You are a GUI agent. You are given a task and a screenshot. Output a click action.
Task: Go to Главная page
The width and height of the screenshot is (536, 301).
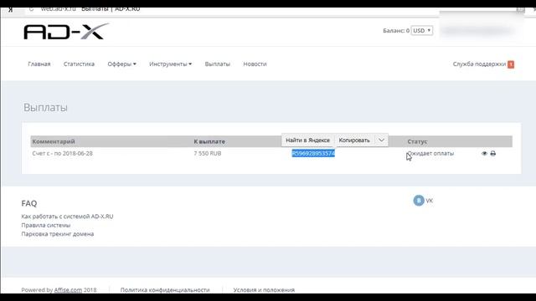[x=39, y=64]
